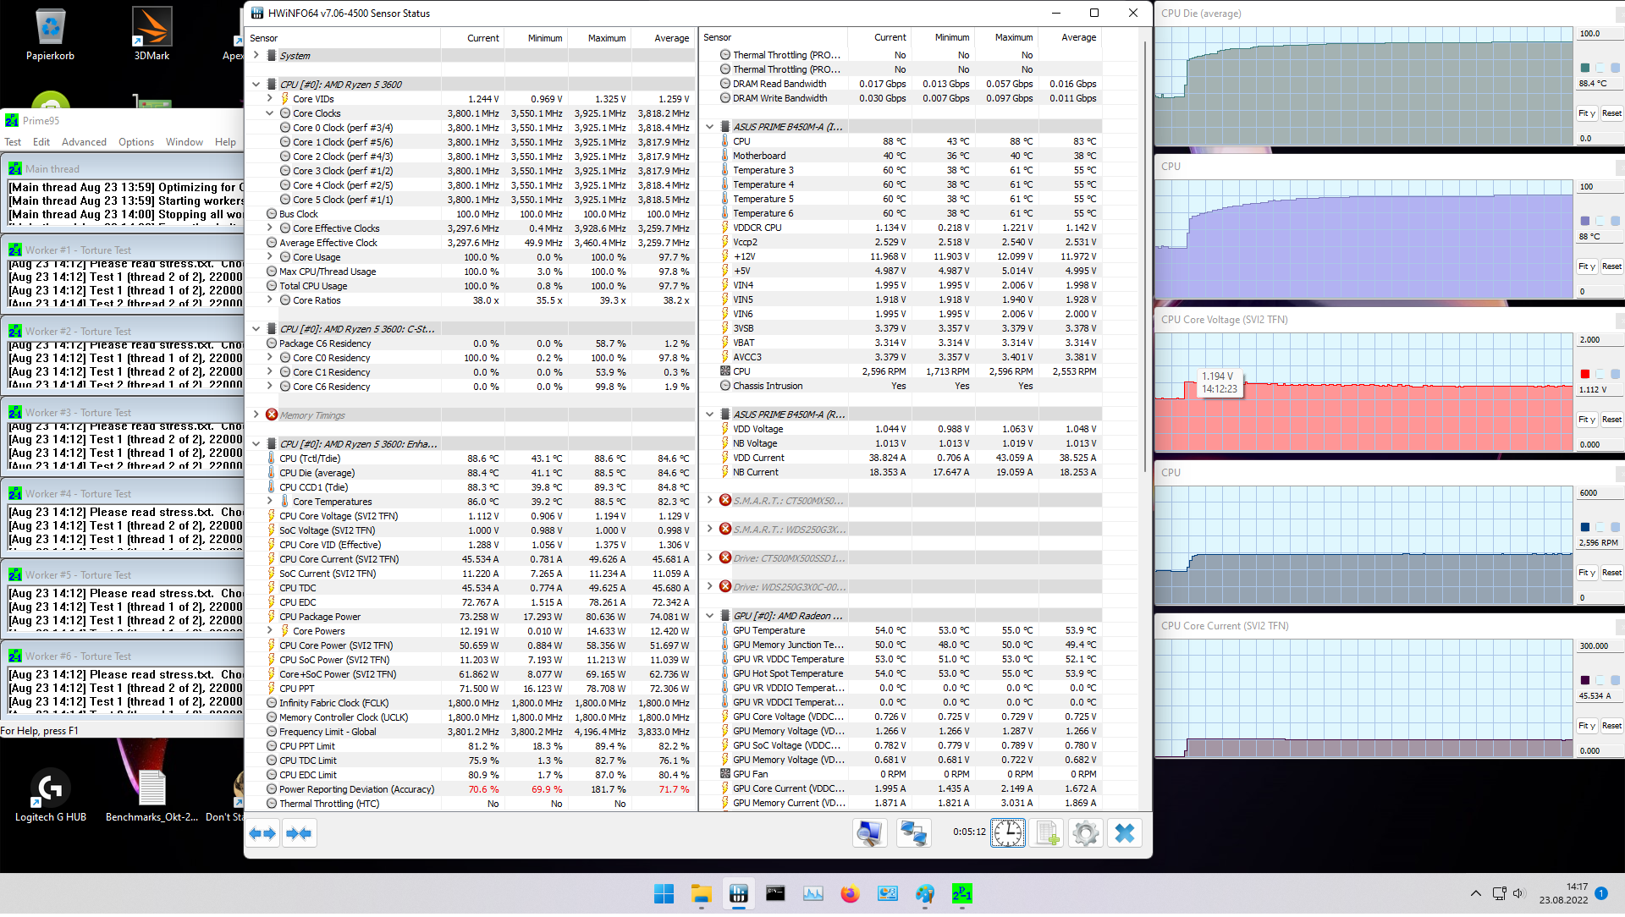
Task: Click the teal swatch on CPU Die graph
Action: tap(1585, 68)
